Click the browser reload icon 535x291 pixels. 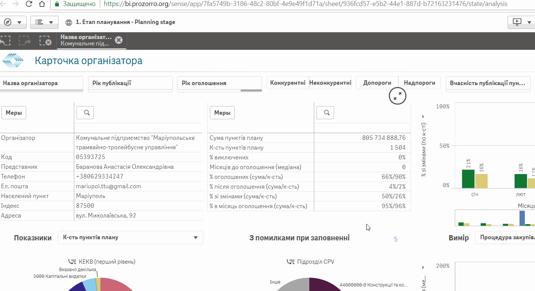pos(29,4)
